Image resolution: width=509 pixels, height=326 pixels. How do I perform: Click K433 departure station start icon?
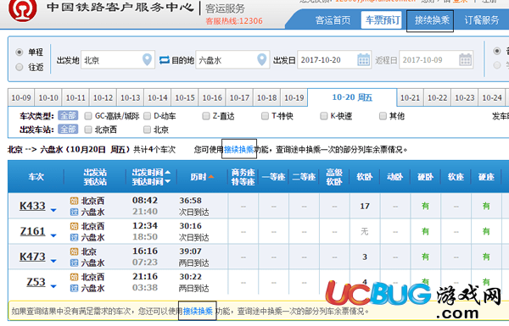tap(74, 201)
